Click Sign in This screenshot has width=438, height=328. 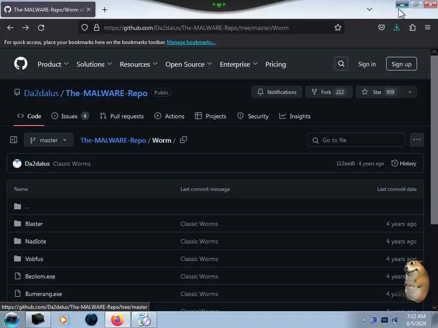point(367,64)
